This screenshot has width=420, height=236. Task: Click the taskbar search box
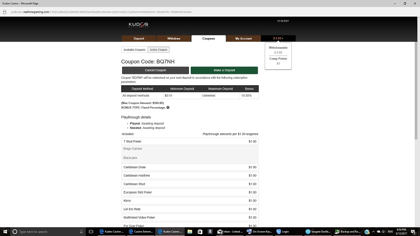tap(44, 232)
